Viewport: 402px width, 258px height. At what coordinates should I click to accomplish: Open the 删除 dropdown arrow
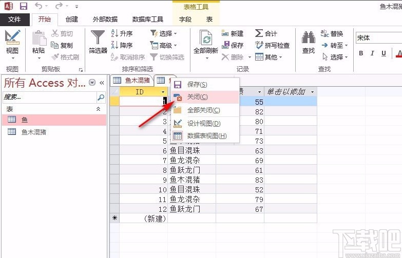tap(250, 57)
